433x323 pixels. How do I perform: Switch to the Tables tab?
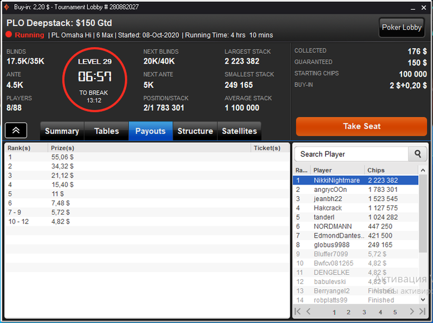(x=106, y=131)
